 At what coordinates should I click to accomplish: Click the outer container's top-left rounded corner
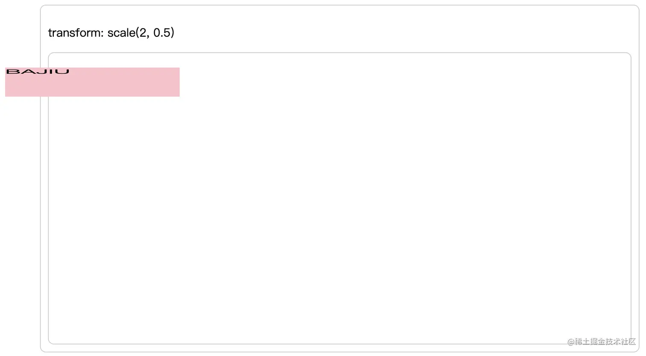44,9
